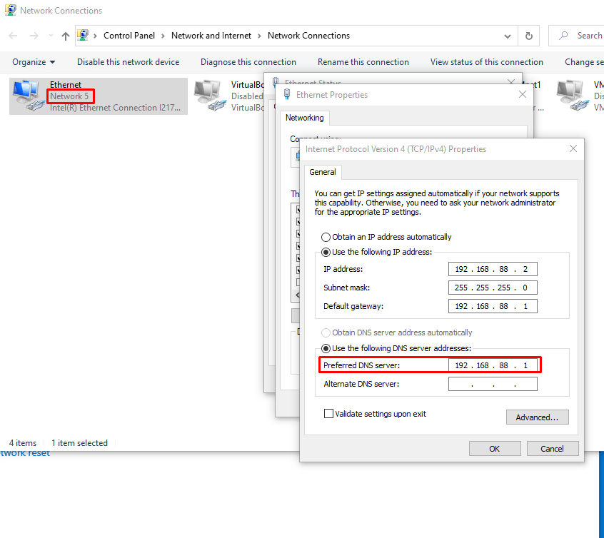Select the VMware adapter icon at right

click(571, 96)
